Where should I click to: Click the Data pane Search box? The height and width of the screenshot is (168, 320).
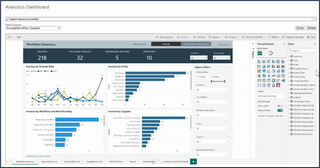[302, 51]
